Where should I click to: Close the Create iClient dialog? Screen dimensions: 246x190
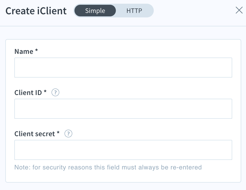(x=239, y=10)
